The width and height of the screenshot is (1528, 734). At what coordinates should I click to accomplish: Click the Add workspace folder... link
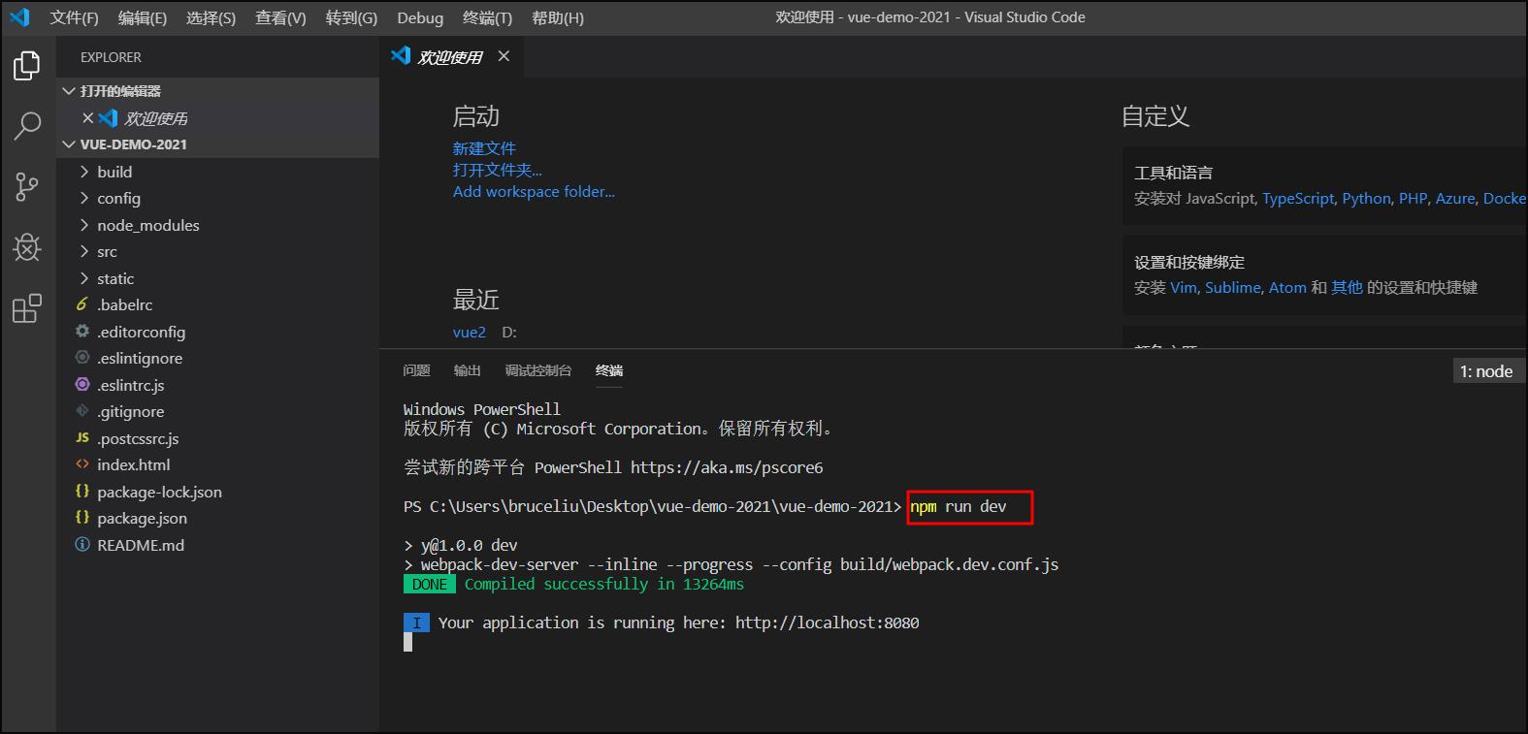[x=534, y=192]
